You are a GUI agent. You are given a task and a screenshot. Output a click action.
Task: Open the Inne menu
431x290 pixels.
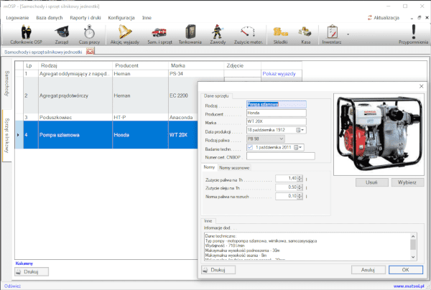pos(147,17)
